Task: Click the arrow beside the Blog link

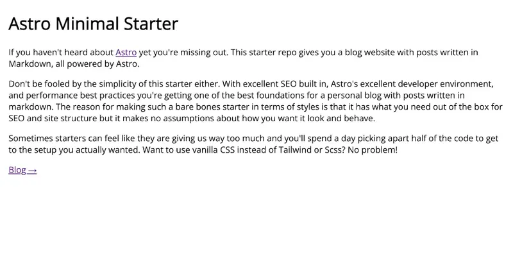Action: coord(33,170)
